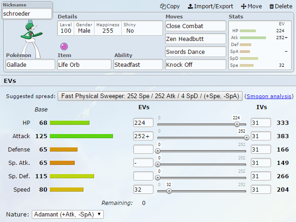This screenshot has width=296, height=222.
Task: Select the Knock Off move field
Action: tap(195, 64)
